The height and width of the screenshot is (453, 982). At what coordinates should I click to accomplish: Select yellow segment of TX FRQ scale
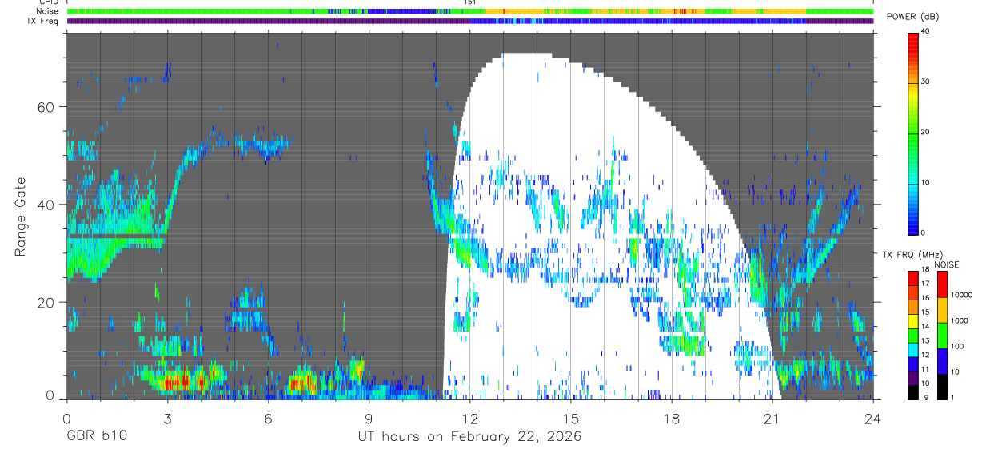[912, 322]
